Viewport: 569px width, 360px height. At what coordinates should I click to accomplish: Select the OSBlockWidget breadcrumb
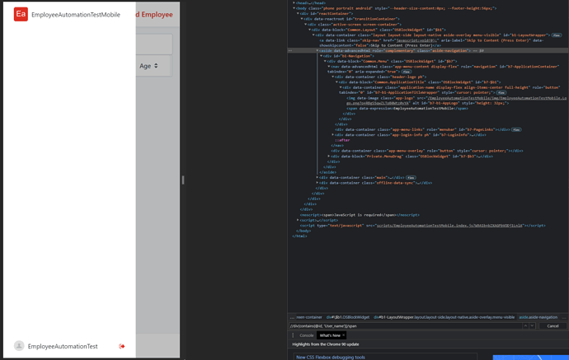pos(348,317)
